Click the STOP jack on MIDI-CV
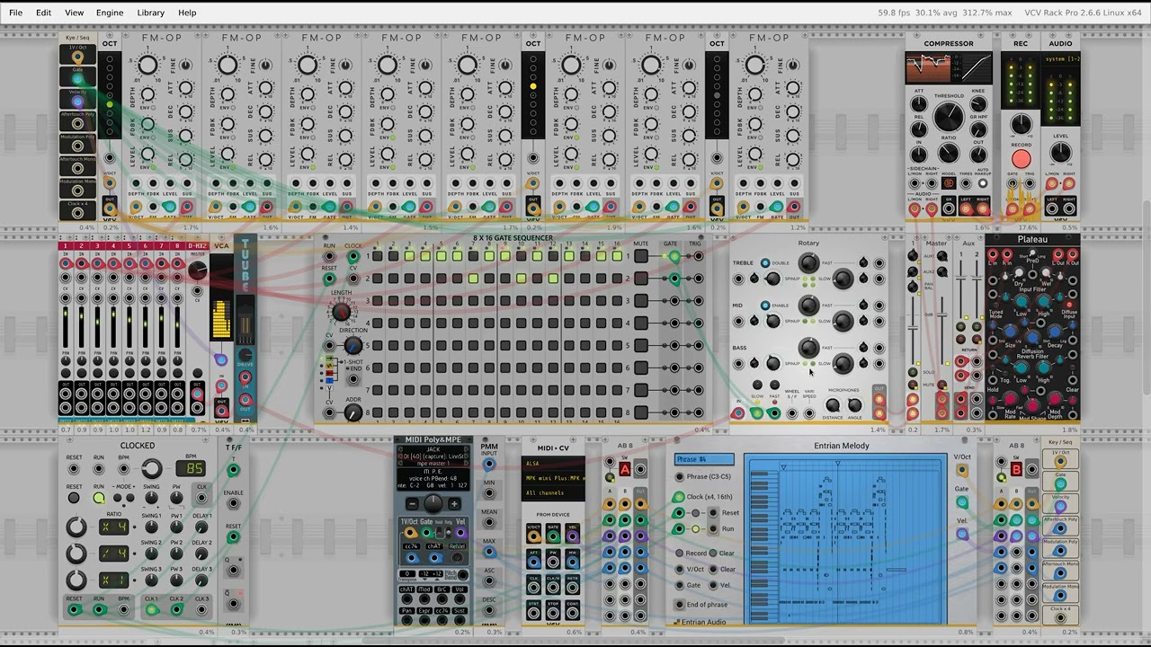1151x647 pixels. point(553,612)
